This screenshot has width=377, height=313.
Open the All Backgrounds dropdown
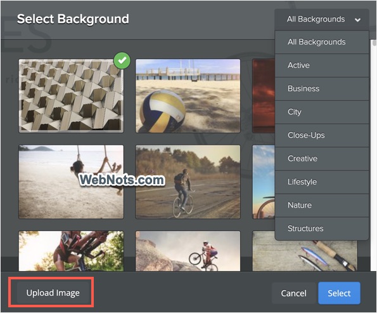(322, 19)
